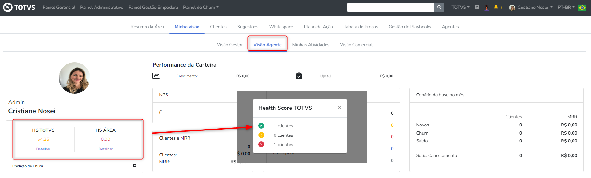The width and height of the screenshot is (591, 178).
Task: Click the Crescimento chart line icon
Action: [156, 76]
